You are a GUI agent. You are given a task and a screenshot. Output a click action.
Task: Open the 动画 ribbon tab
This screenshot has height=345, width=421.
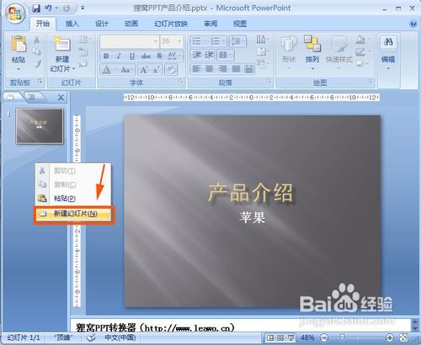pos(131,24)
